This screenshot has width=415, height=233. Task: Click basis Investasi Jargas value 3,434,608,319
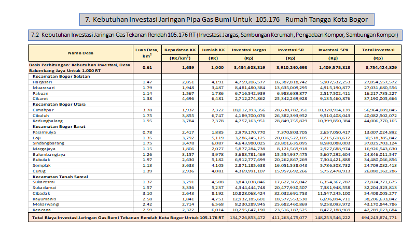(250, 68)
